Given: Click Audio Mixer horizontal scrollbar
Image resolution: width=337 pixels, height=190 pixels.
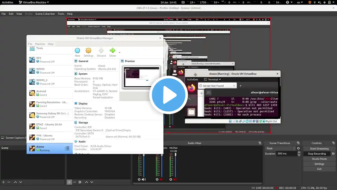Looking at the screenshot, I should 197,183.
